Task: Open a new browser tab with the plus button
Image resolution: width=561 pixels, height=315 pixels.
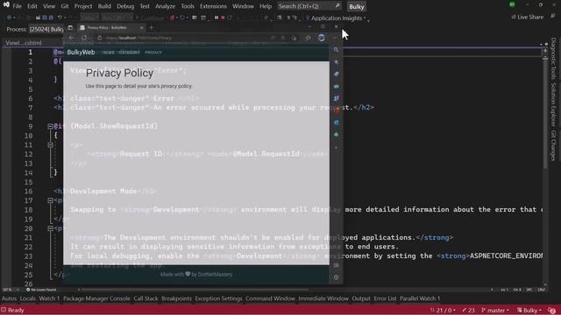Action: [151, 27]
